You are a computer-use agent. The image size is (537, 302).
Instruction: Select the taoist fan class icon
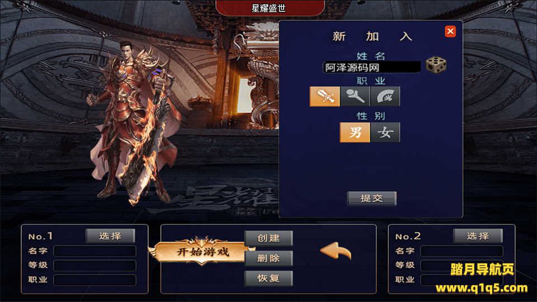click(x=385, y=97)
